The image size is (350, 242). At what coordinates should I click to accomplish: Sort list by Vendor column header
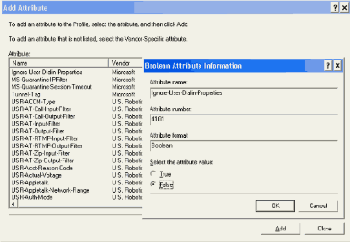point(125,63)
